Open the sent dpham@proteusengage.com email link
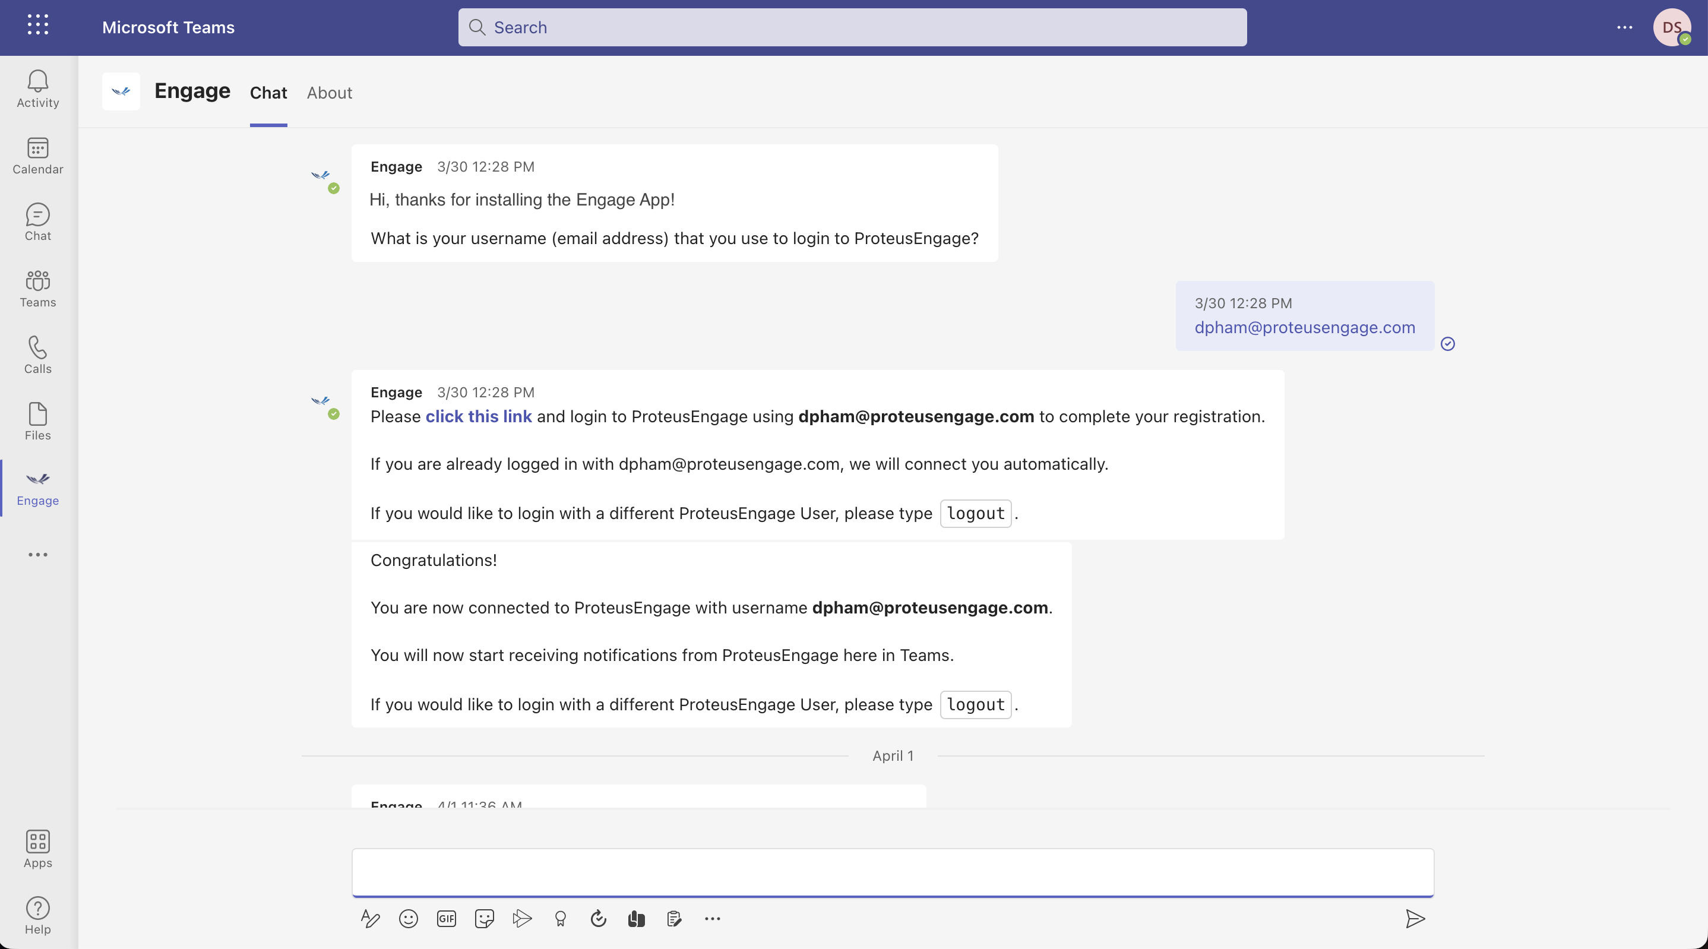 [x=1304, y=328]
